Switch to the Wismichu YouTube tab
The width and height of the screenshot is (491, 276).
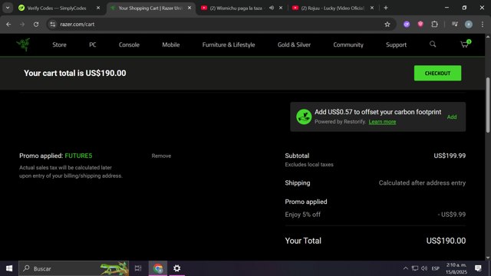tap(236, 8)
